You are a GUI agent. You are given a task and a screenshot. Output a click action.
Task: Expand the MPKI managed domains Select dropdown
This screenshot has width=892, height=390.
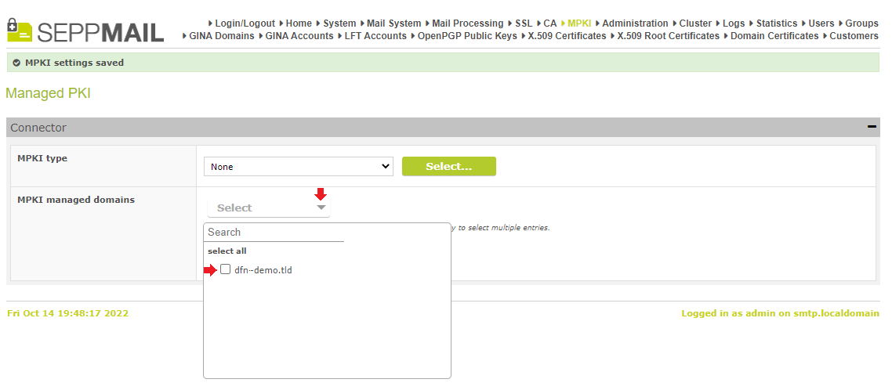(269, 208)
